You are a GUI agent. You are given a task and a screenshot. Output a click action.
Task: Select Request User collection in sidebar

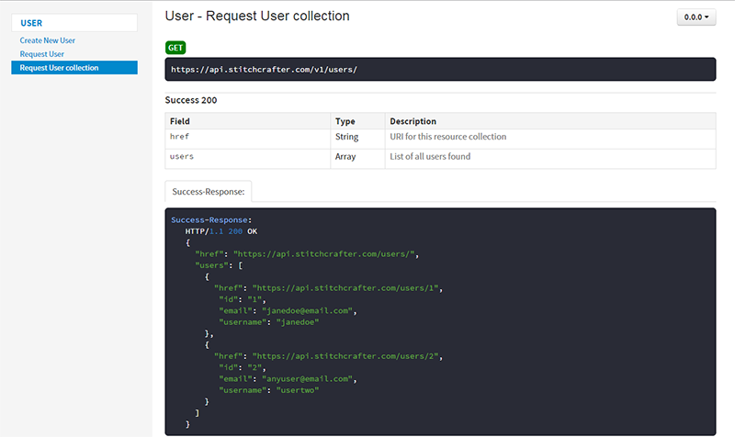74,67
